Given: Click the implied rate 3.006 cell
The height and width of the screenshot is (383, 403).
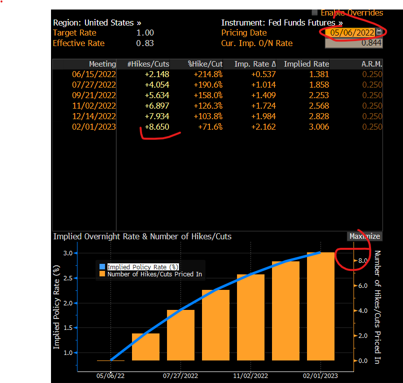Looking at the screenshot, I should tap(318, 127).
